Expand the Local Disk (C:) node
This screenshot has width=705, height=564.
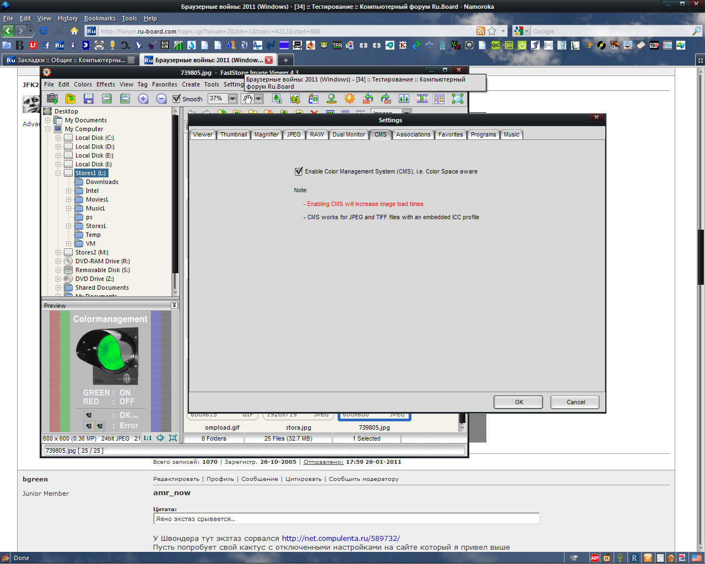click(58, 138)
